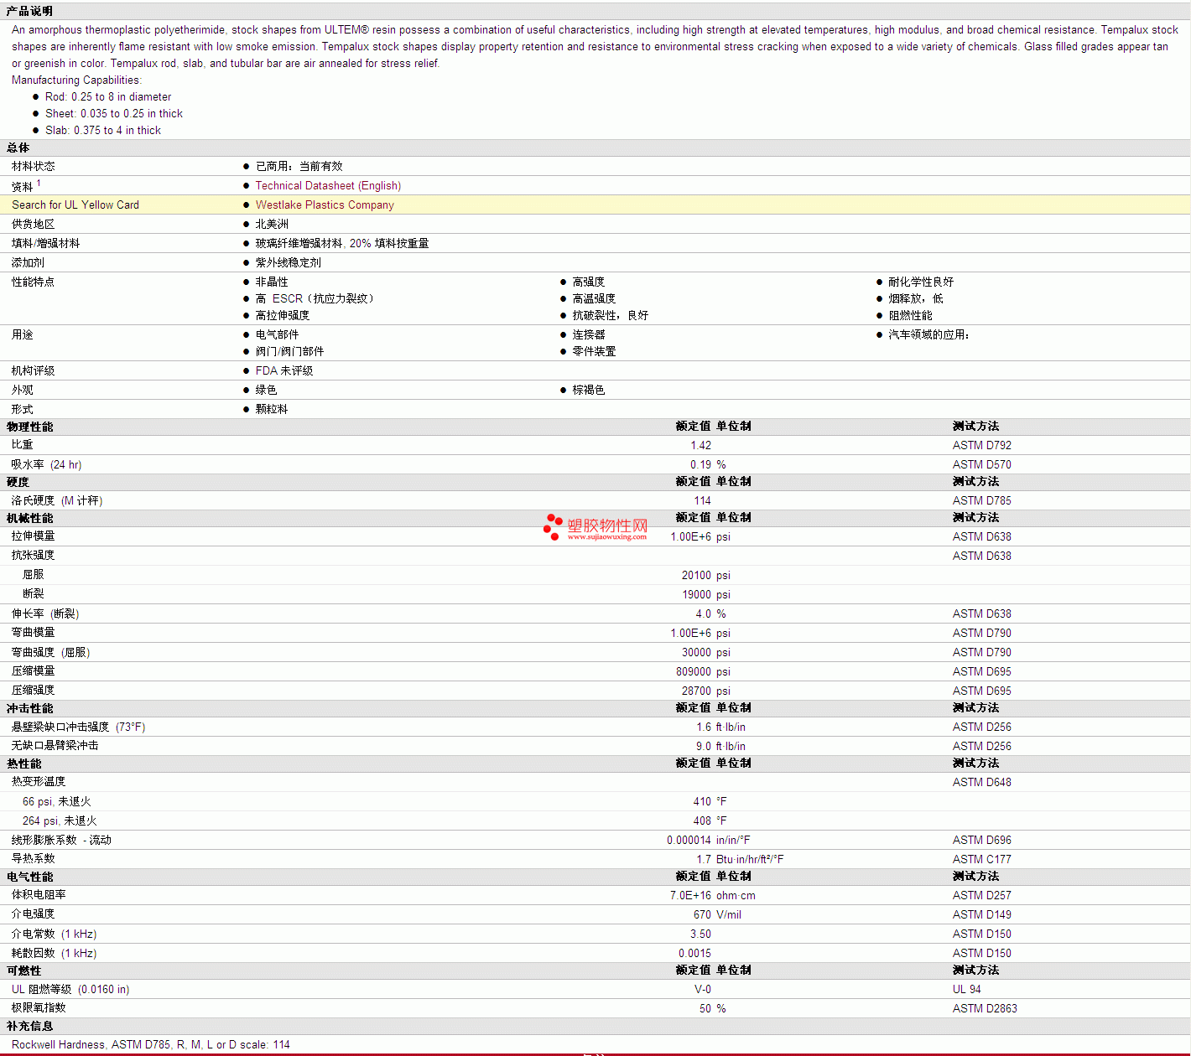Screen dimensions: 1191x1056
Task: Click the 可燃性 section header
Action: 23,971
